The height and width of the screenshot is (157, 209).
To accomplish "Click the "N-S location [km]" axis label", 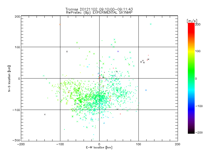I will (x=9, y=78).
